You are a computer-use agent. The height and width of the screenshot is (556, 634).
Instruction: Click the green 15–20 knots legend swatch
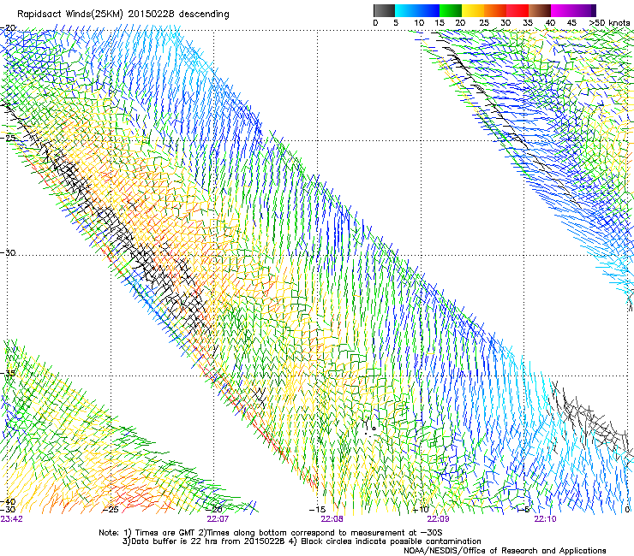click(451, 10)
